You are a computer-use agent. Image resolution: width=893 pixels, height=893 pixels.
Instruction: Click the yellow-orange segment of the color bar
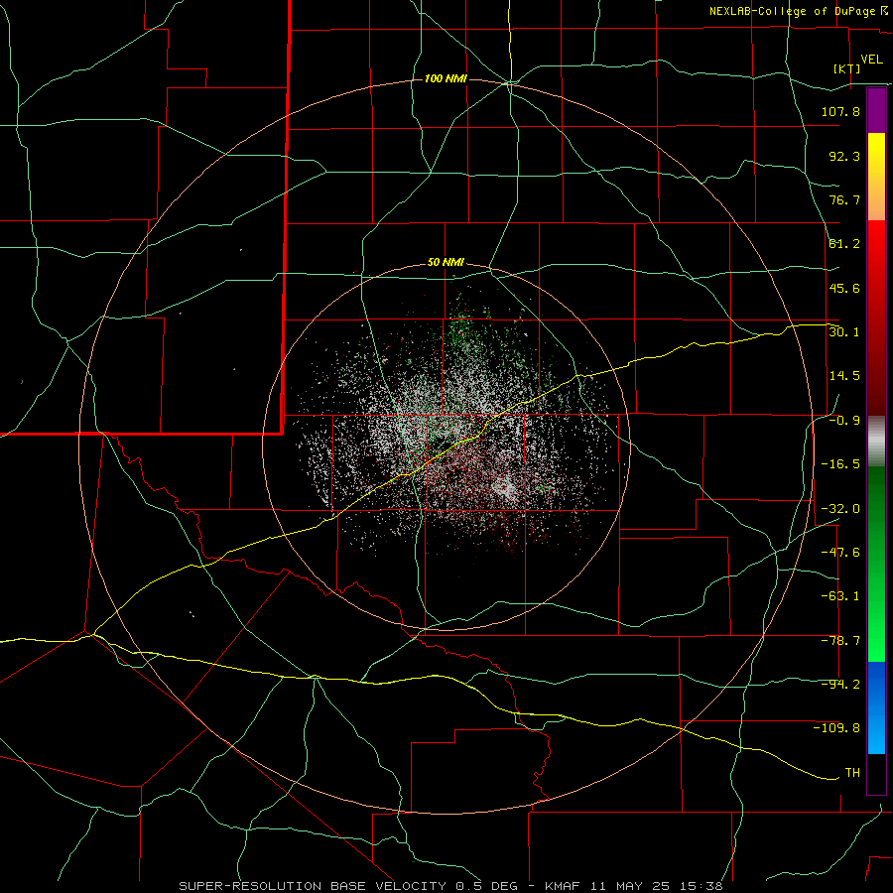[x=876, y=177]
